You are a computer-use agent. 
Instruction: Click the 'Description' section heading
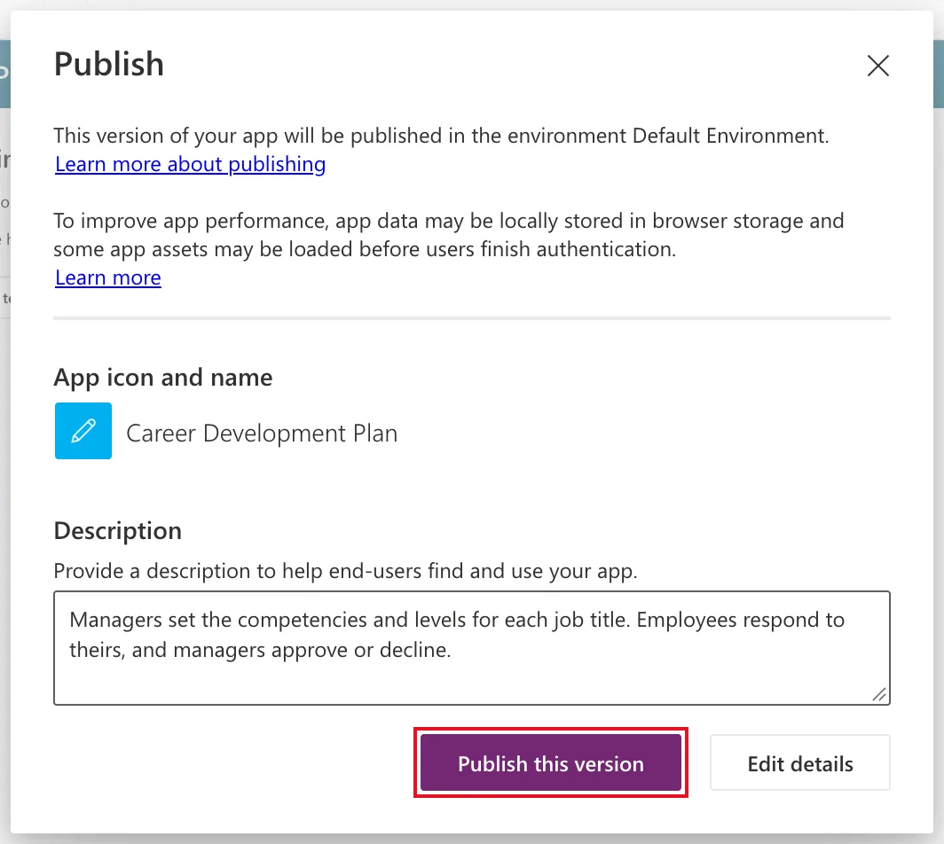click(118, 531)
